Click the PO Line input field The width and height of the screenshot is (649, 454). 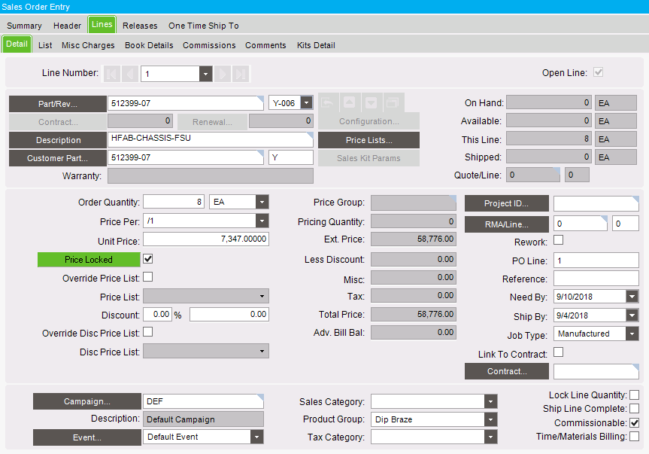click(596, 261)
